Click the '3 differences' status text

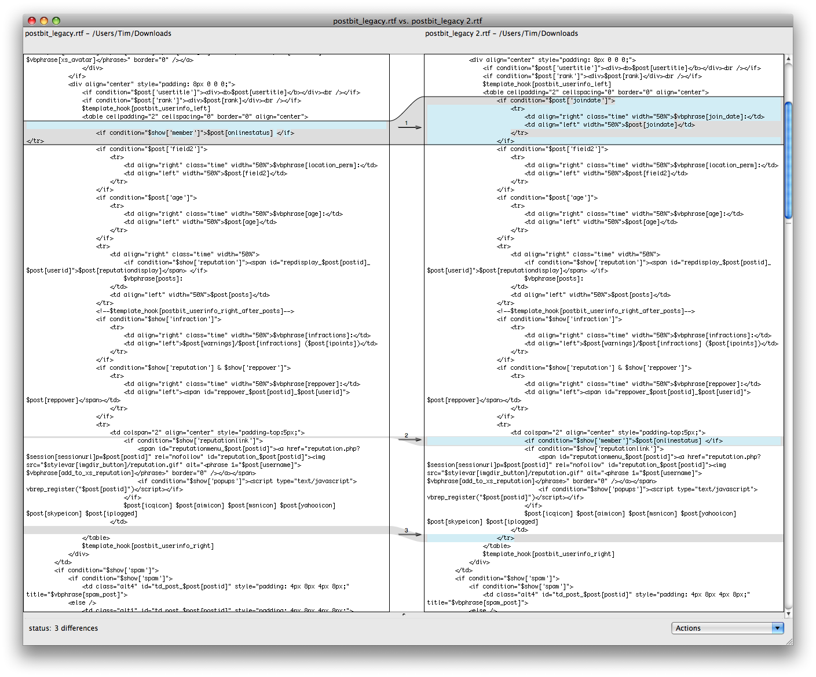click(x=76, y=628)
